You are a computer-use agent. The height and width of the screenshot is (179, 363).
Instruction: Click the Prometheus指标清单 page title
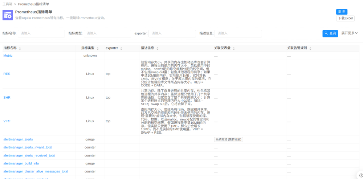tap(33, 12)
